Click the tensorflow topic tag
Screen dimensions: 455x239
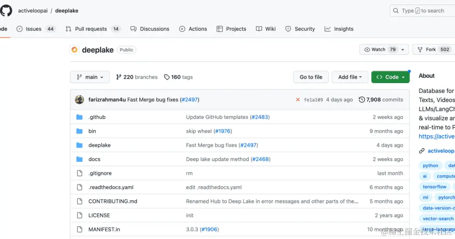[x=435, y=187]
